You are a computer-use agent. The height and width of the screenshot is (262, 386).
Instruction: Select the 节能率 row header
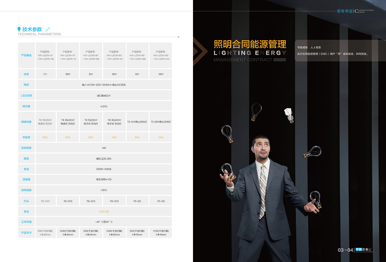click(x=26, y=137)
